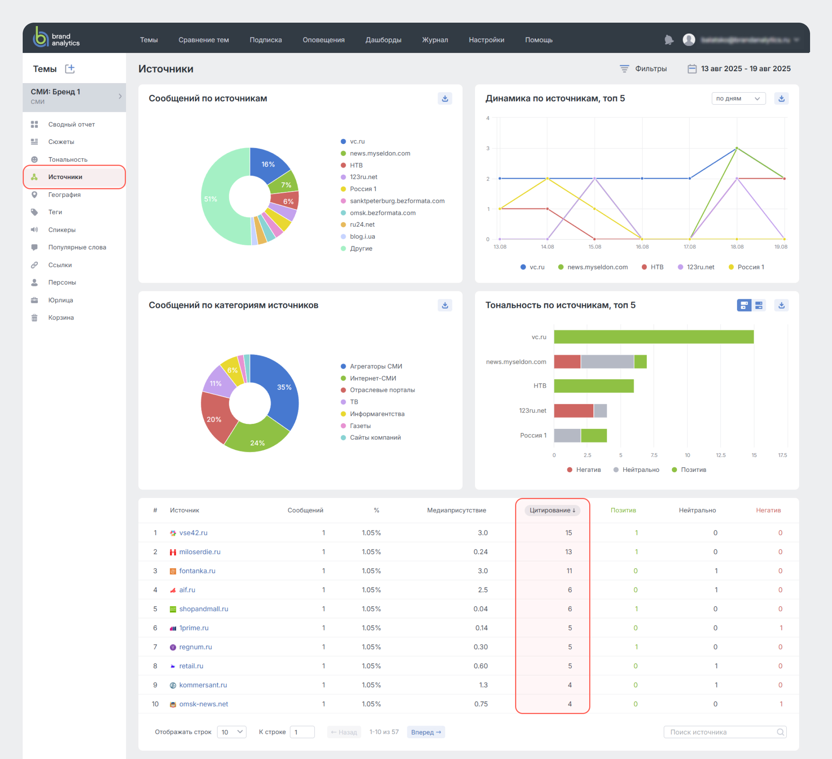832x759 pixels.
Task: Open Ссылки in the sidebar
Action: (x=60, y=265)
